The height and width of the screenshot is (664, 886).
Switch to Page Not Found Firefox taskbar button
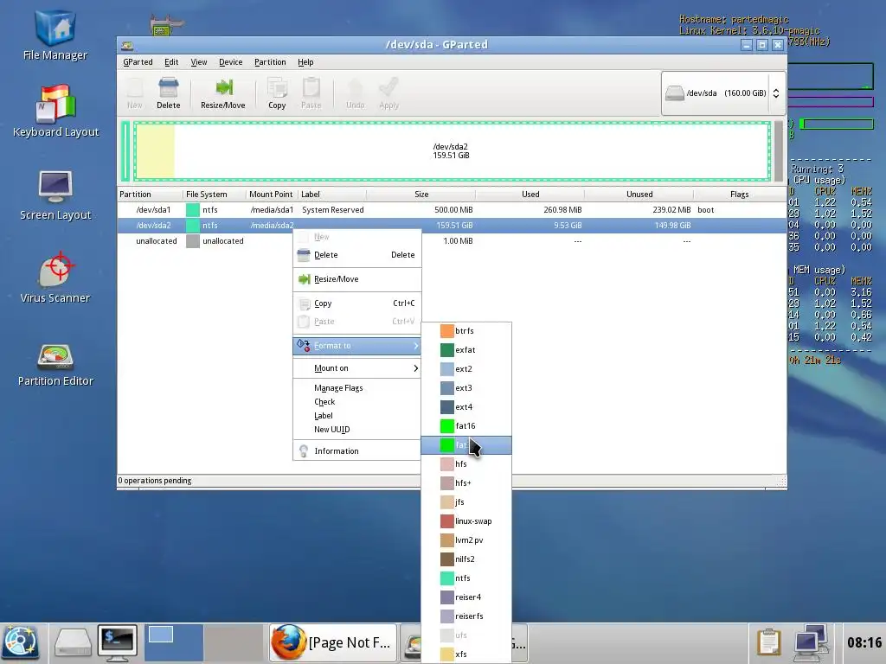(x=333, y=642)
